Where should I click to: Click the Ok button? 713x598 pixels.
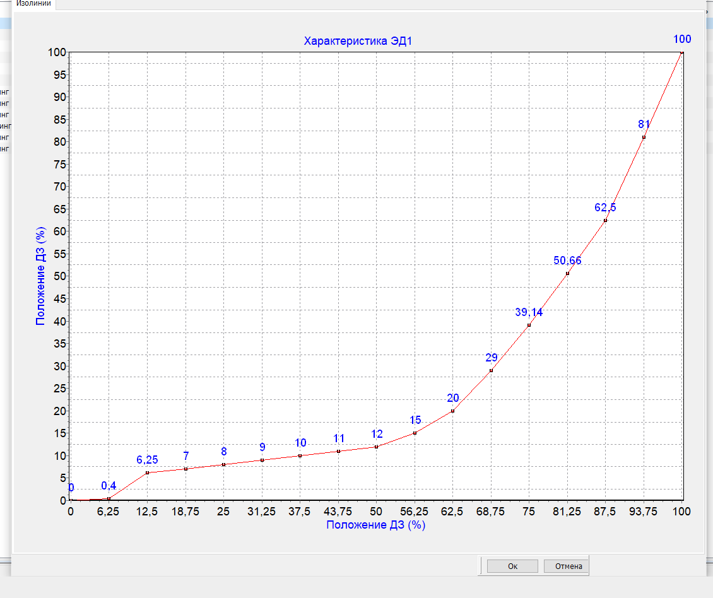click(x=512, y=566)
